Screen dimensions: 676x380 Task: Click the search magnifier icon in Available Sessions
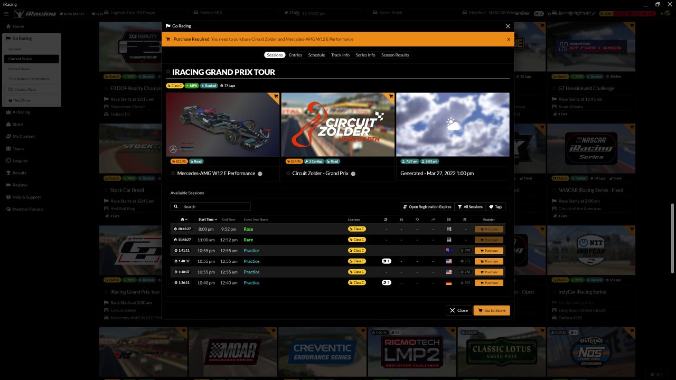176,206
